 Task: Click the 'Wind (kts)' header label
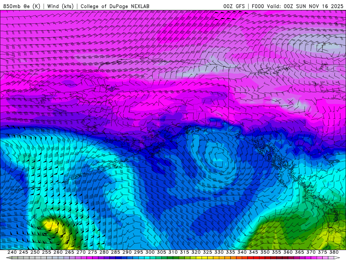(60, 6)
